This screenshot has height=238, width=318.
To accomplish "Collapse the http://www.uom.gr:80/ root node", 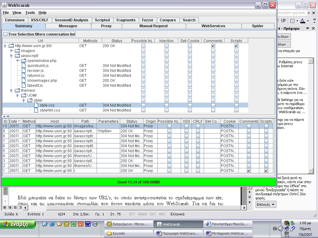I will point(5,46).
